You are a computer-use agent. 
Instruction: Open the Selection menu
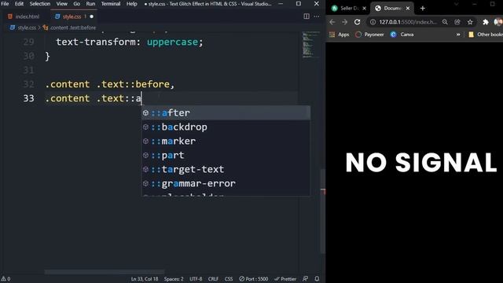tap(40, 4)
